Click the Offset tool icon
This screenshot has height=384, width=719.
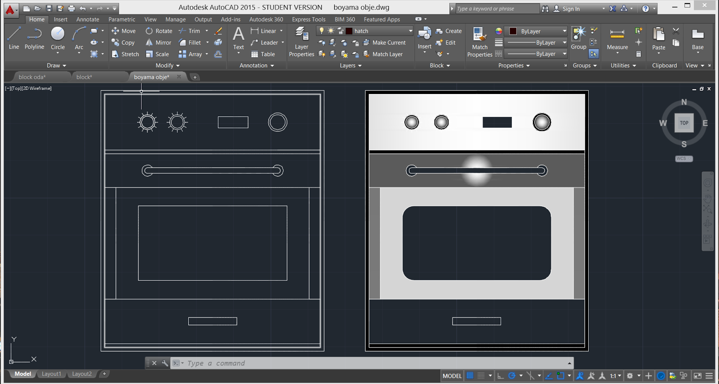pyautogui.click(x=218, y=54)
